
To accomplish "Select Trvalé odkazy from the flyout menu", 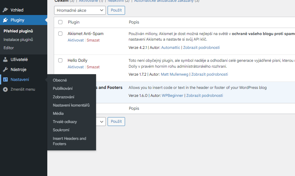I will (65, 122).
